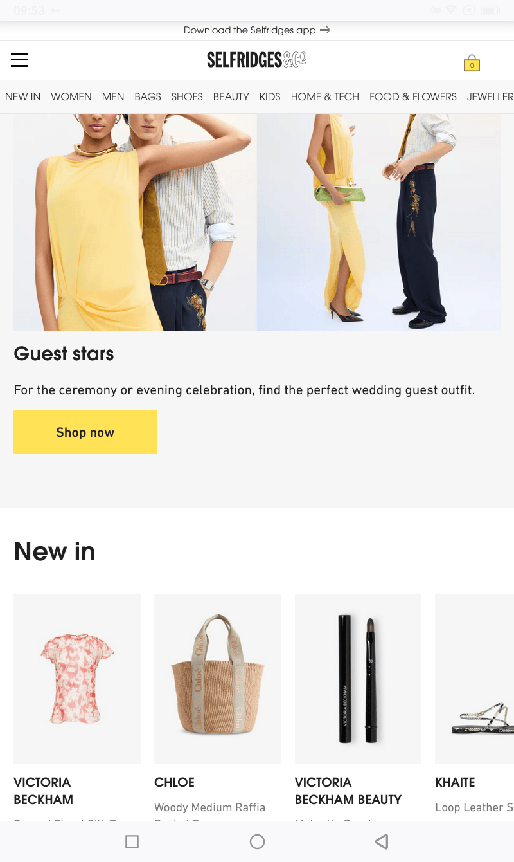
Task: View the Chloe raffia basket bag image
Action: coord(217,679)
